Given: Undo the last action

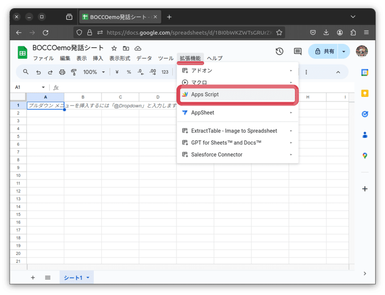Looking at the screenshot, I should tap(38, 72).
